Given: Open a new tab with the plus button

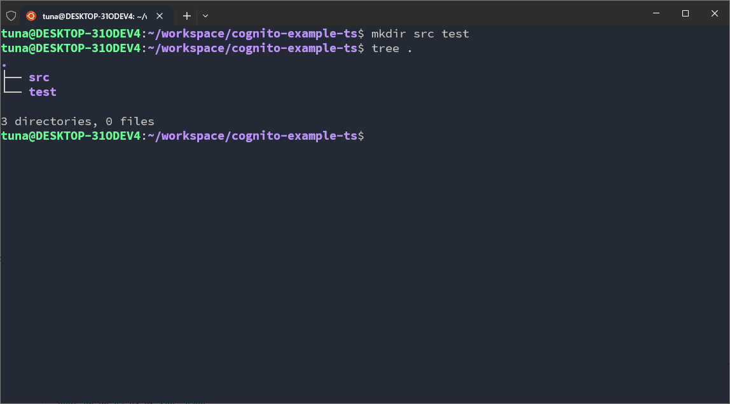Looking at the screenshot, I should point(187,16).
